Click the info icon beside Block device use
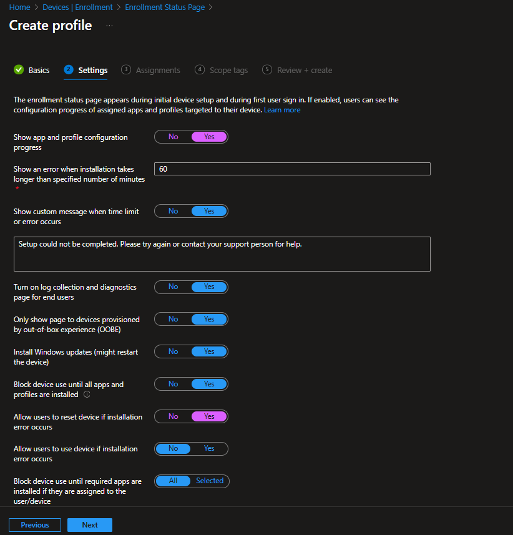The image size is (513, 535). (87, 395)
